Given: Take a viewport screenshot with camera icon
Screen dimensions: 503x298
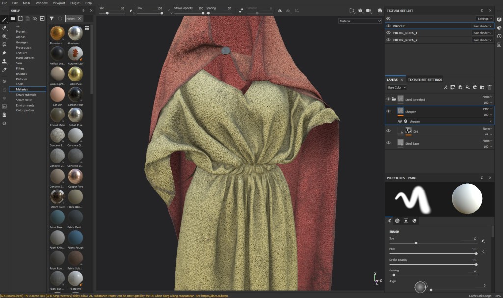Looking at the screenshot, I should 380,10.
